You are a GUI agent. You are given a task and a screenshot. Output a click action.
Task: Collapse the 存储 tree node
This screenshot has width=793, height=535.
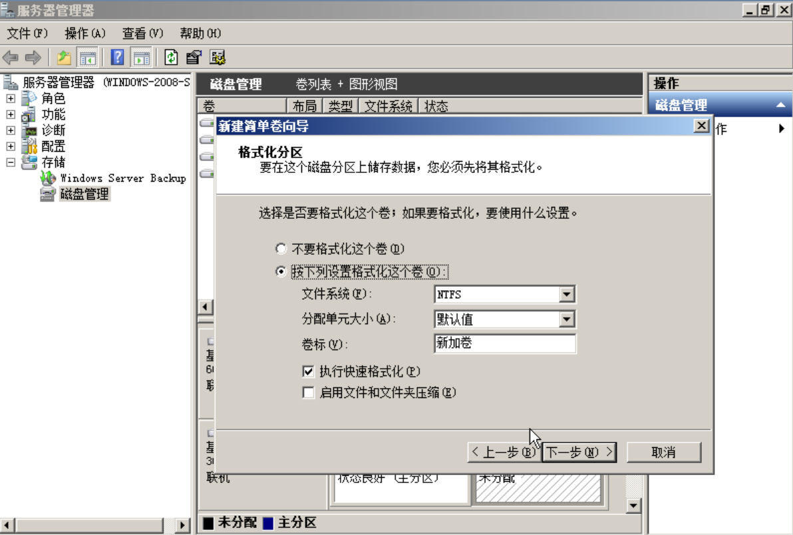(11, 162)
